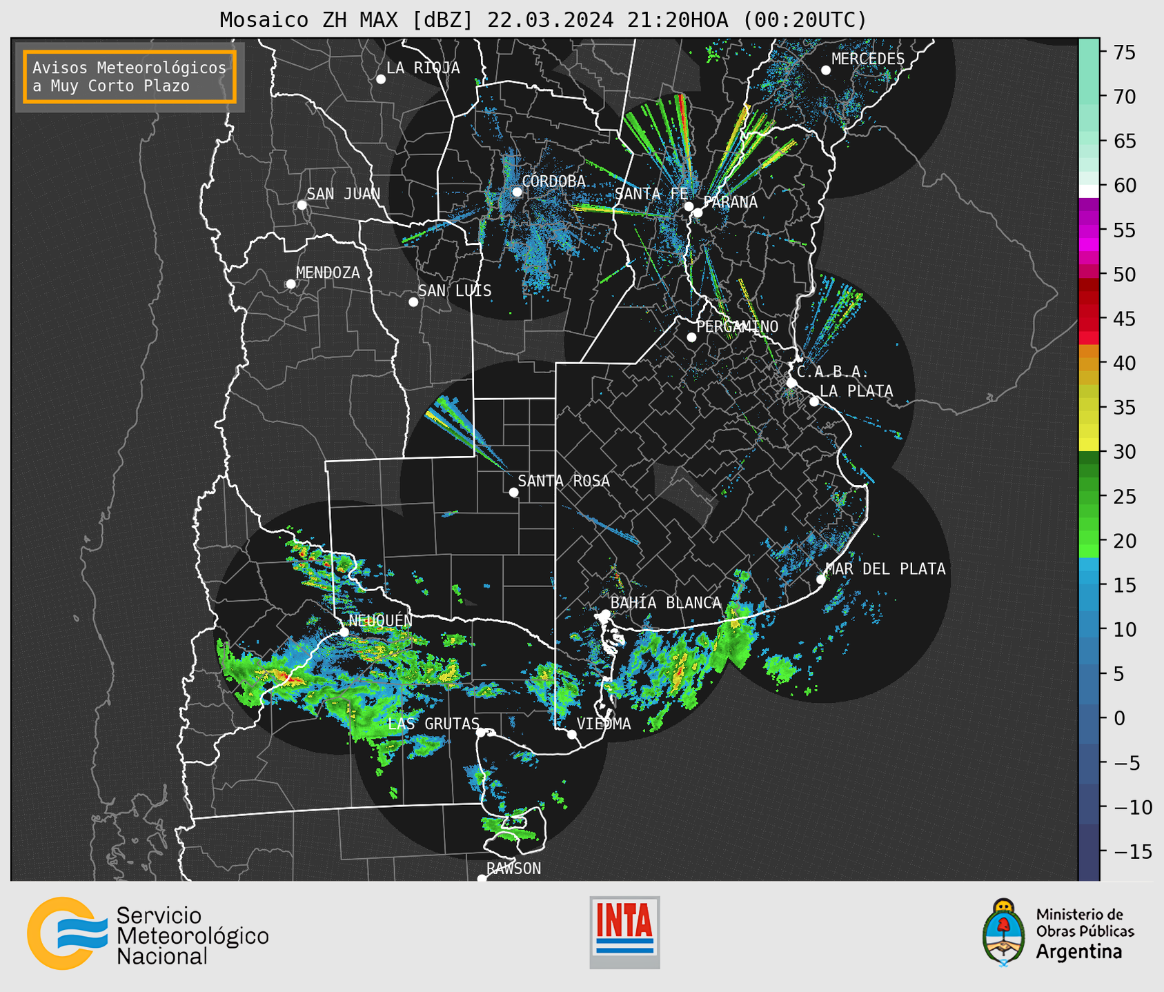The height and width of the screenshot is (992, 1164).
Task: Click the VIEDMA city marker dot
Action: point(572,735)
